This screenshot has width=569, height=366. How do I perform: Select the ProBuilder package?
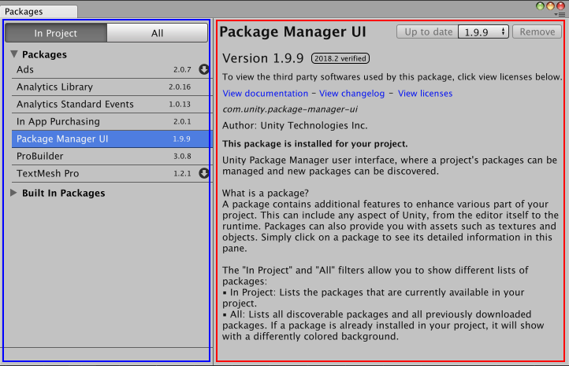pyautogui.click(x=110, y=156)
